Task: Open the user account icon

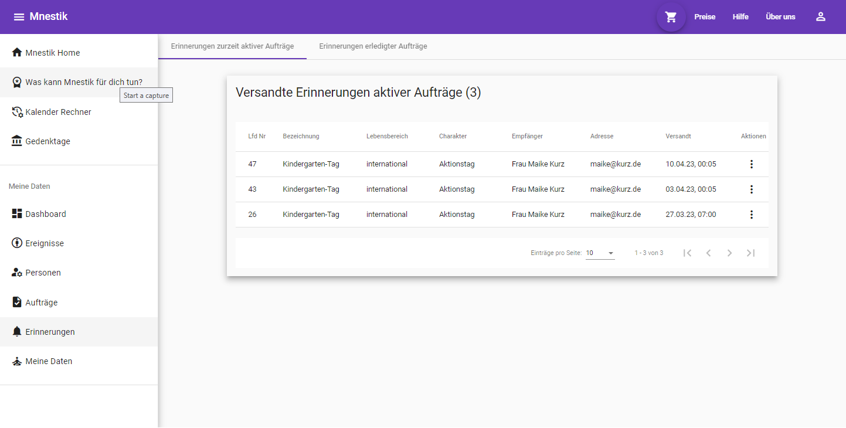Action: click(x=820, y=17)
